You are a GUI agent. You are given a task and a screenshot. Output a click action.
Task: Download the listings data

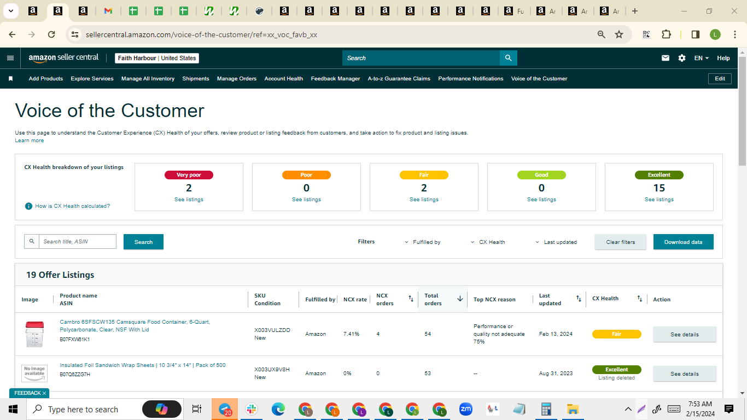click(684, 242)
